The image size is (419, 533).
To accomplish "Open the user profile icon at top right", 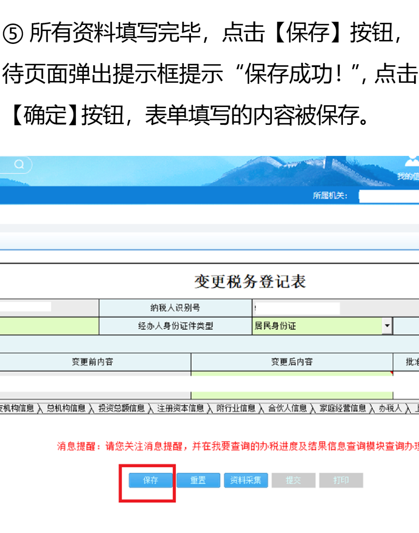I will (x=411, y=161).
